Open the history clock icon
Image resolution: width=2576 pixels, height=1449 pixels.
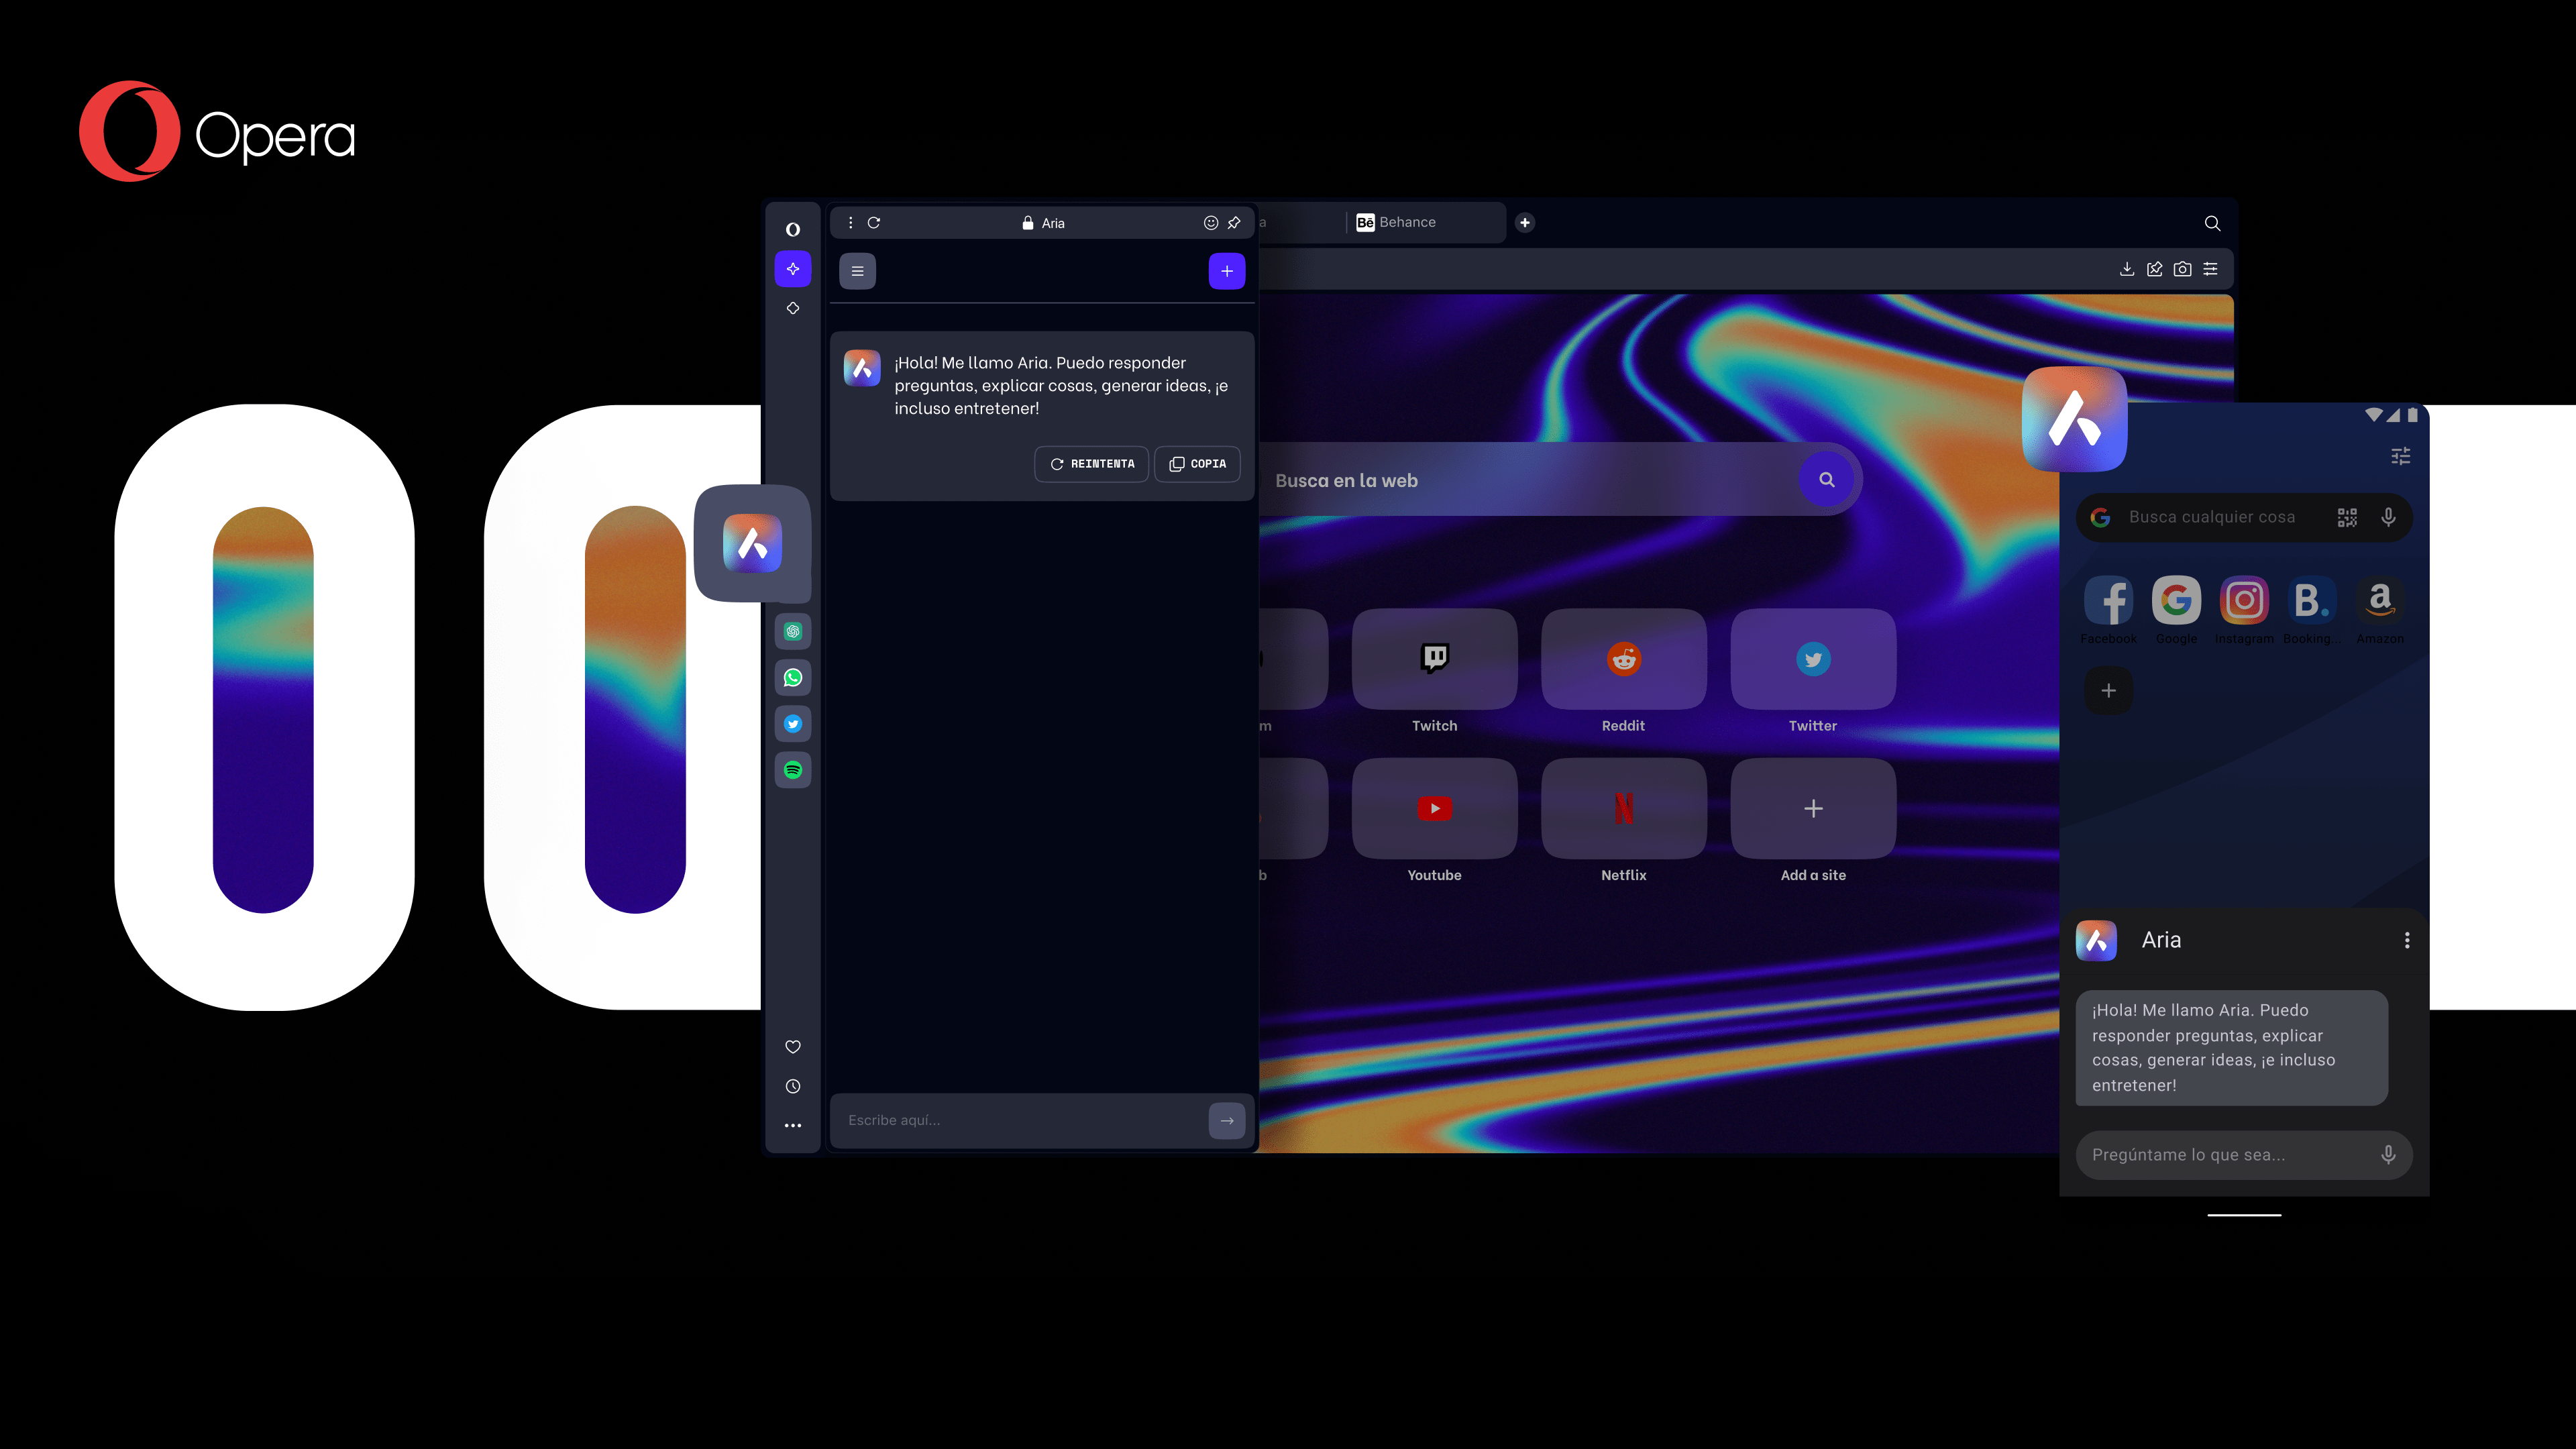point(793,1086)
